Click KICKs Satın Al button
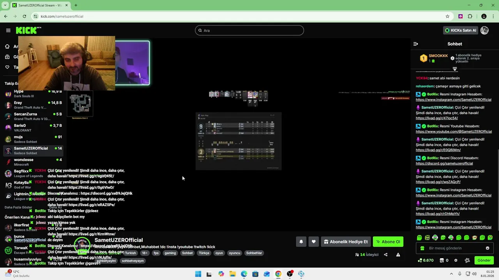Viewport: 499px width, 280px height. coord(461,30)
